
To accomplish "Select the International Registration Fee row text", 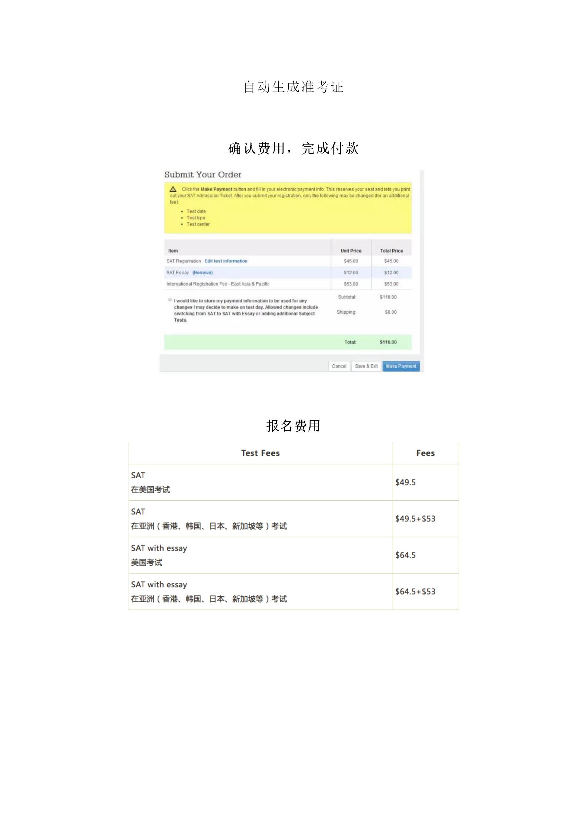I will tap(218, 284).
